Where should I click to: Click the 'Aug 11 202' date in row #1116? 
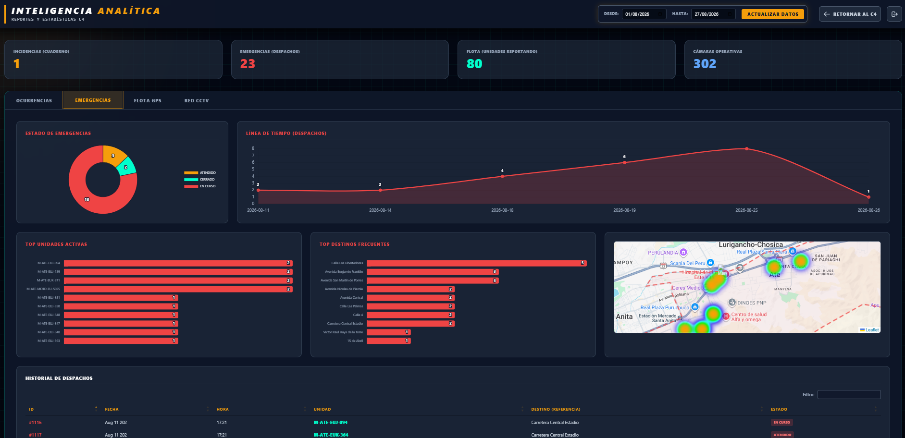[x=116, y=423]
